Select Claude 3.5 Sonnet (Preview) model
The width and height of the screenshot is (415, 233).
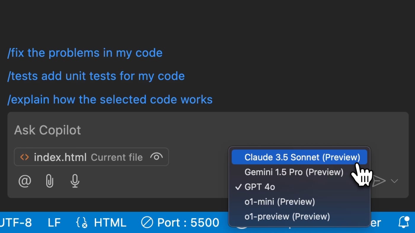tap(299, 157)
